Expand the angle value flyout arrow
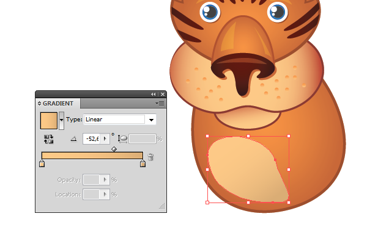The image size is (367, 244). tap(105, 139)
